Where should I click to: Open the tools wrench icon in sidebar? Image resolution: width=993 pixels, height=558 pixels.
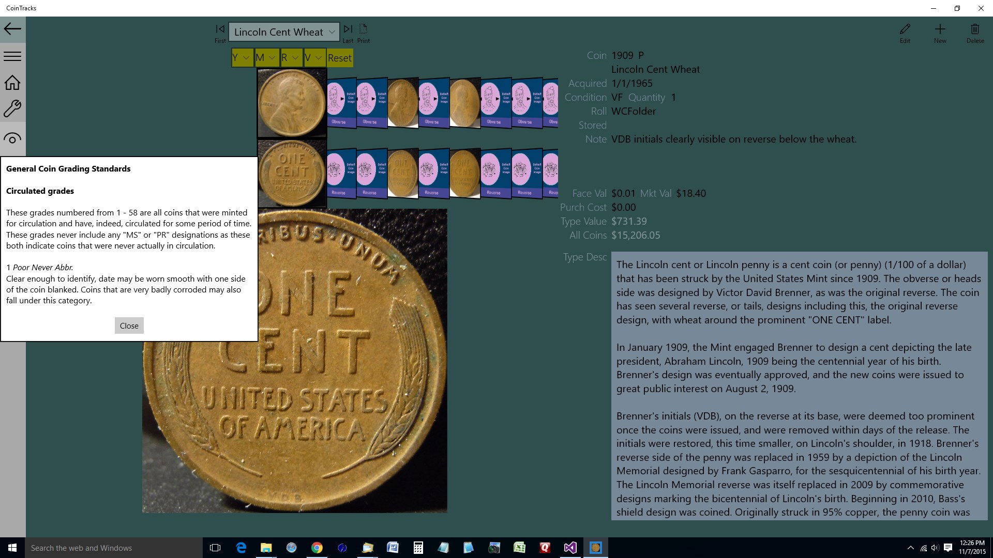(12, 109)
